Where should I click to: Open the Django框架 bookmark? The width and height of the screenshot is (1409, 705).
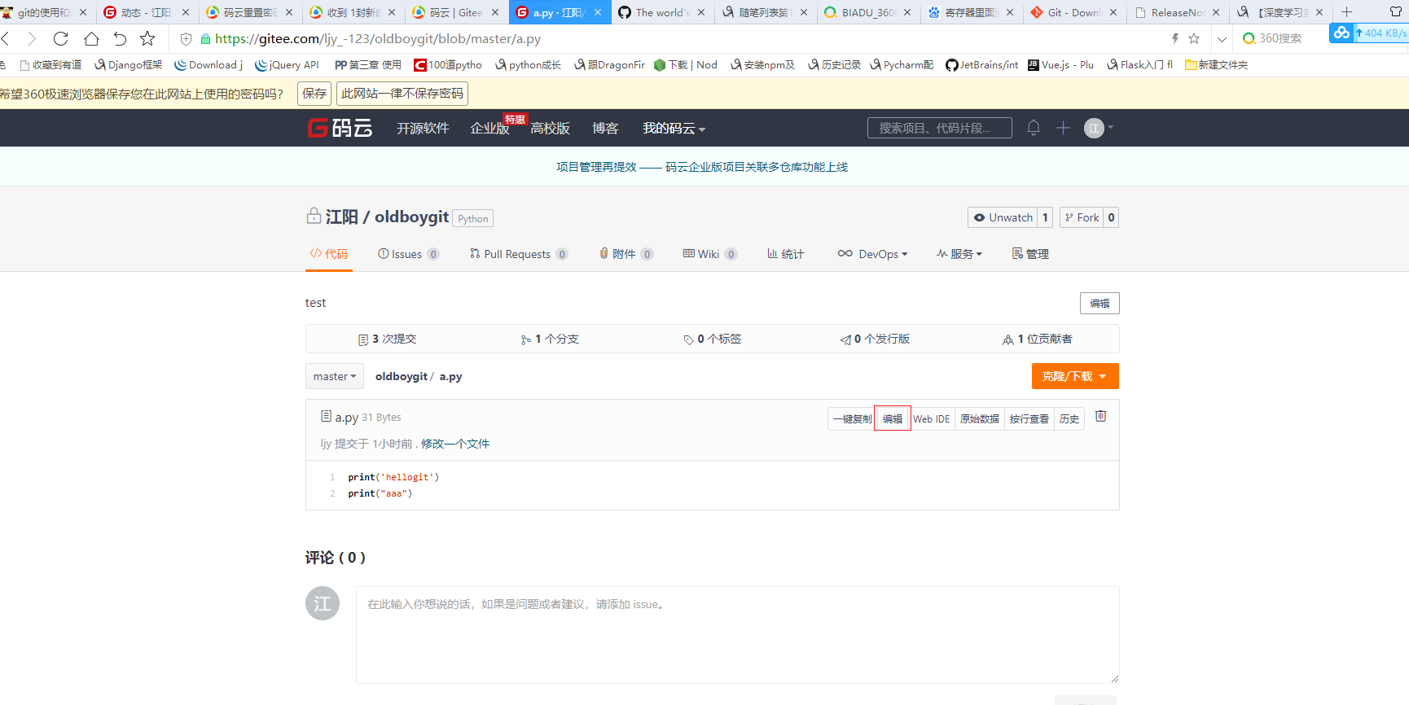point(129,65)
